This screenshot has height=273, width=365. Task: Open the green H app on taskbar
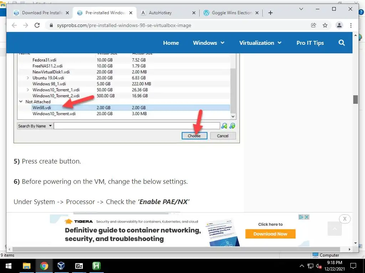click(96, 266)
